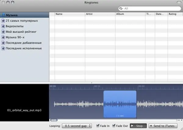This screenshot has height=130, width=183.
Task: Click the split divider handle above the waveform
Action: coord(91,83)
